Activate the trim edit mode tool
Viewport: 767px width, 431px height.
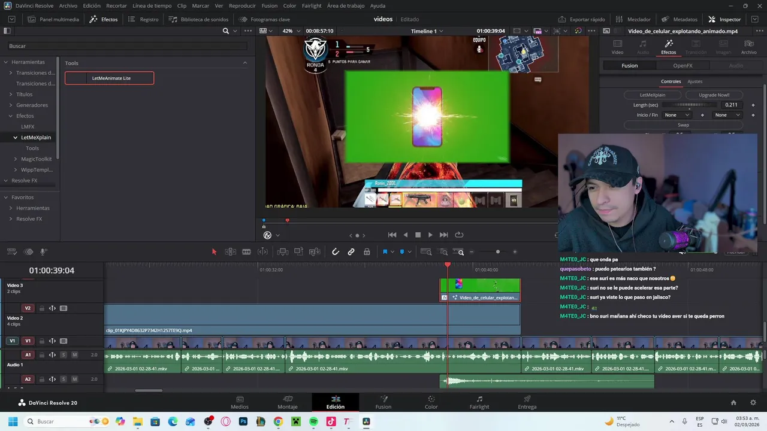pos(230,252)
